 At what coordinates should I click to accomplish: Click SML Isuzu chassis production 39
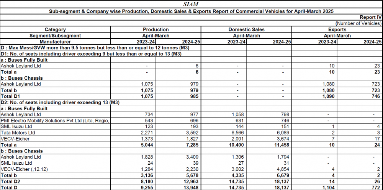pyautogui.click(x=196, y=163)
